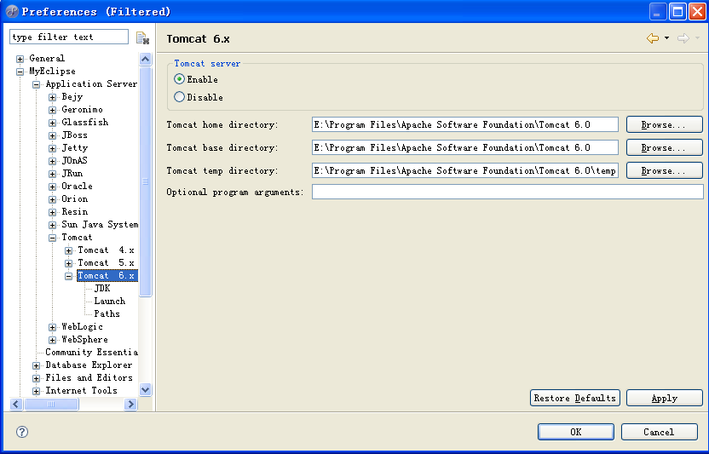Click the tree scroll right arrow
This screenshot has width=709, height=454.
[130, 404]
